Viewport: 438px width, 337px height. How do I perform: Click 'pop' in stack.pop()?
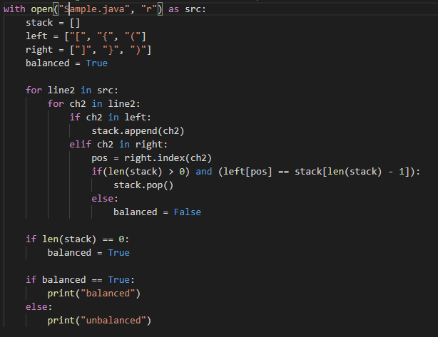155,185
